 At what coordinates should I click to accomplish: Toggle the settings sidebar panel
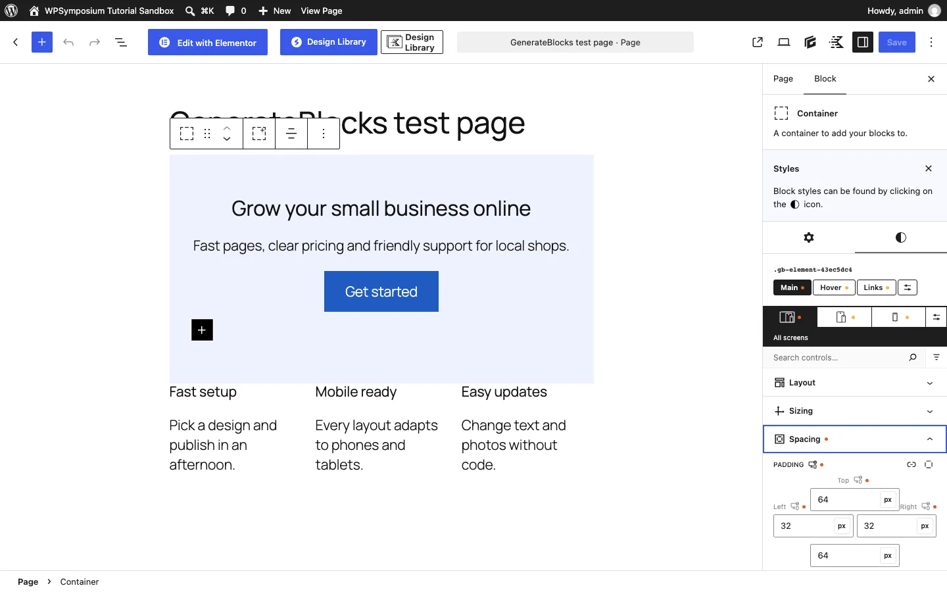point(863,42)
